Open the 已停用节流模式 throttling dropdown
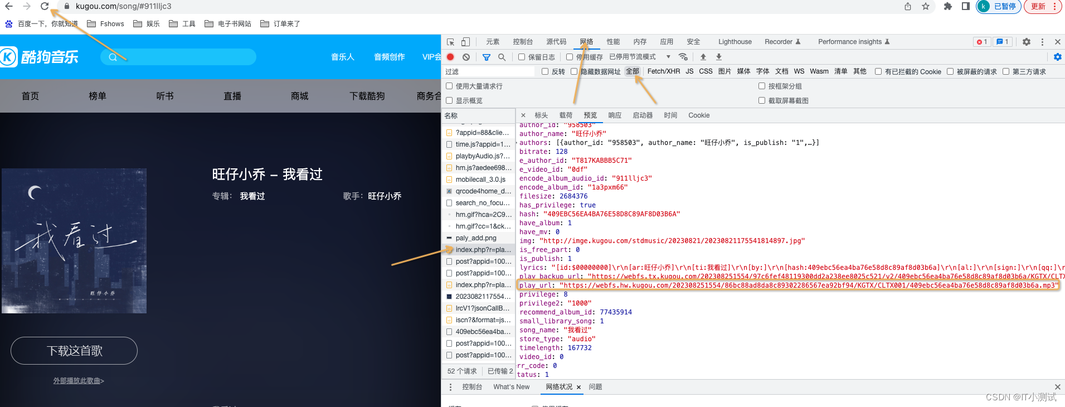The width and height of the screenshot is (1065, 407). 640,57
